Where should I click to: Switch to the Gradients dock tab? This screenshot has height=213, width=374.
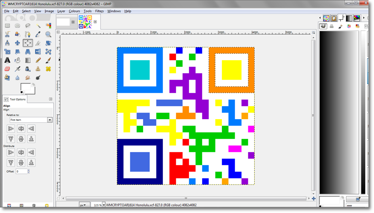pos(349,18)
